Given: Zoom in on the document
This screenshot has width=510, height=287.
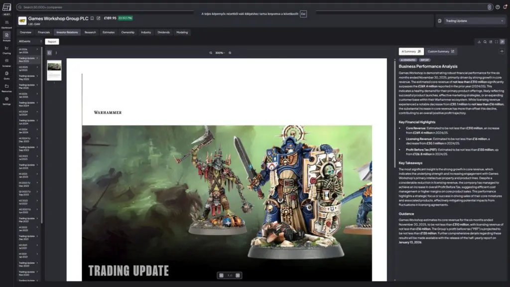Looking at the screenshot, I should 230,53.
